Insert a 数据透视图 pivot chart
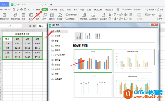 [15, 16]
